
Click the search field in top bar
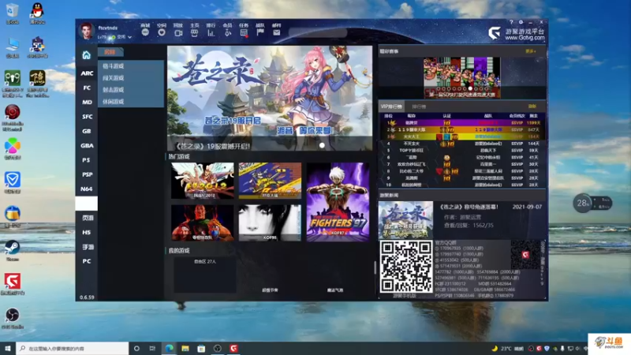(x=318, y=33)
